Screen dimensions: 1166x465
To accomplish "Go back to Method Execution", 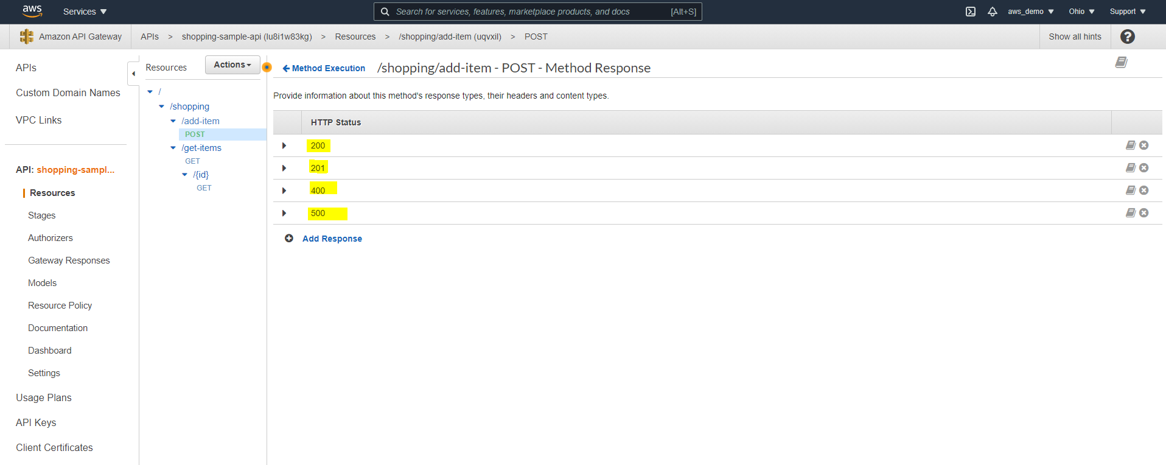I will [324, 68].
